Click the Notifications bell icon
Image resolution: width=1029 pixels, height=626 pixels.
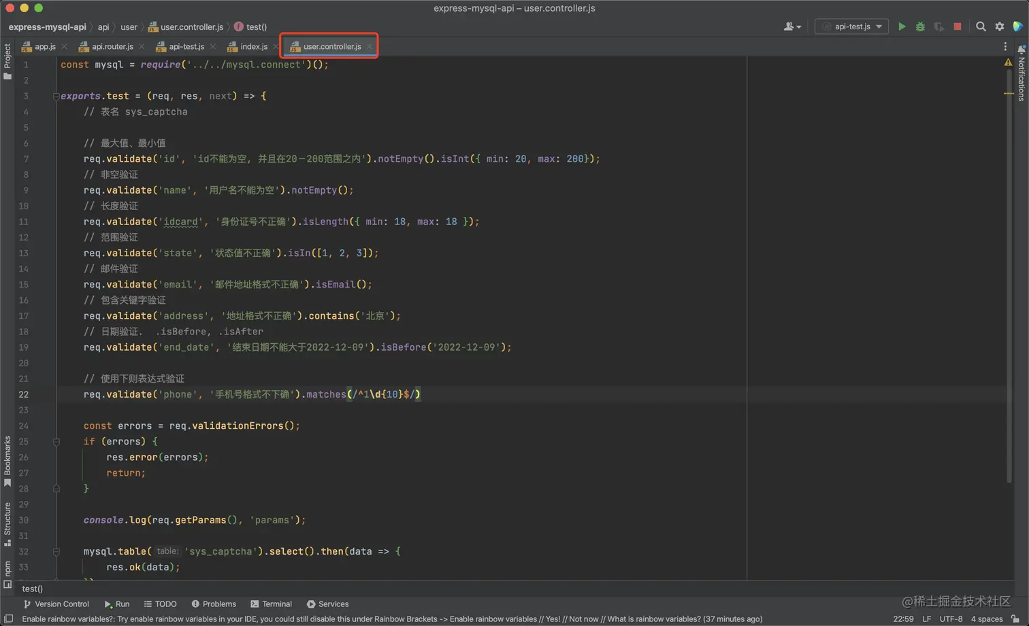coord(1021,49)
